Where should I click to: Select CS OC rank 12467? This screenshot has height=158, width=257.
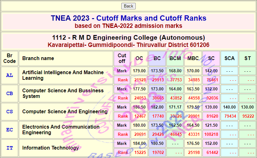coord(140,116)
